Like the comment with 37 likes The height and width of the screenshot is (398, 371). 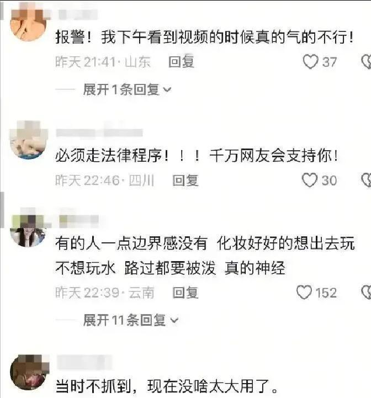tap(310, 62)
